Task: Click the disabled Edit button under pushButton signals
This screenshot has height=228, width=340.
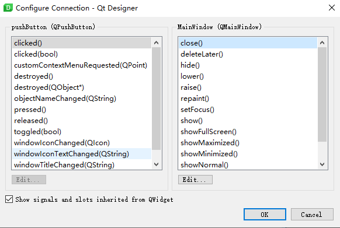Action: click(29, 180)
